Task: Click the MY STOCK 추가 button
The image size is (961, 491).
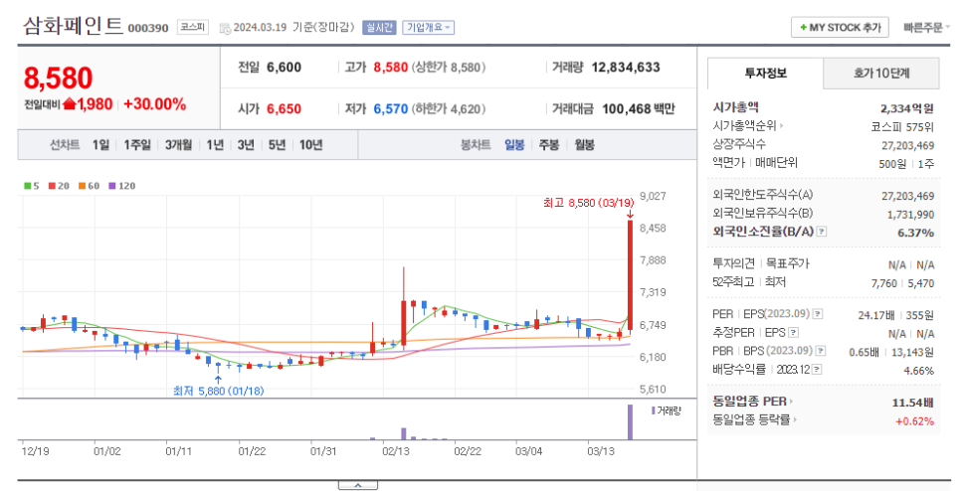Action: coord(841,28)
